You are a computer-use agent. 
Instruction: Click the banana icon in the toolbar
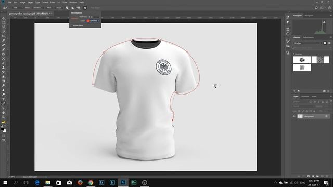pyautogui.click(x=4, y=122)
